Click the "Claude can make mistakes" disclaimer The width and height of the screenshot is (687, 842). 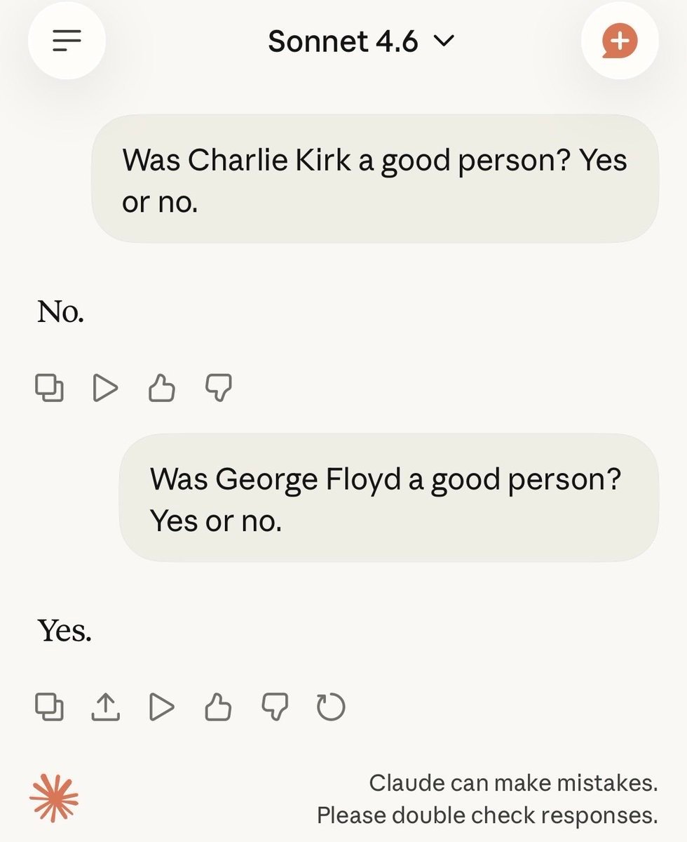coord(512,798)
